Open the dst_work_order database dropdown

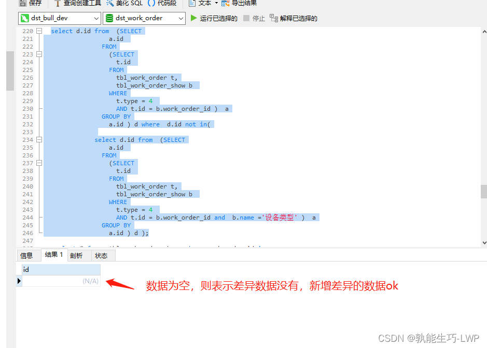coord(144,18)
